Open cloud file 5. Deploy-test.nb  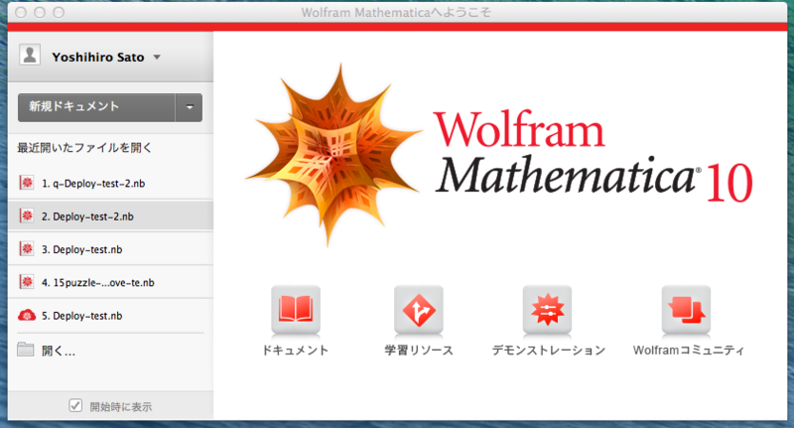(x=110, y=315)
